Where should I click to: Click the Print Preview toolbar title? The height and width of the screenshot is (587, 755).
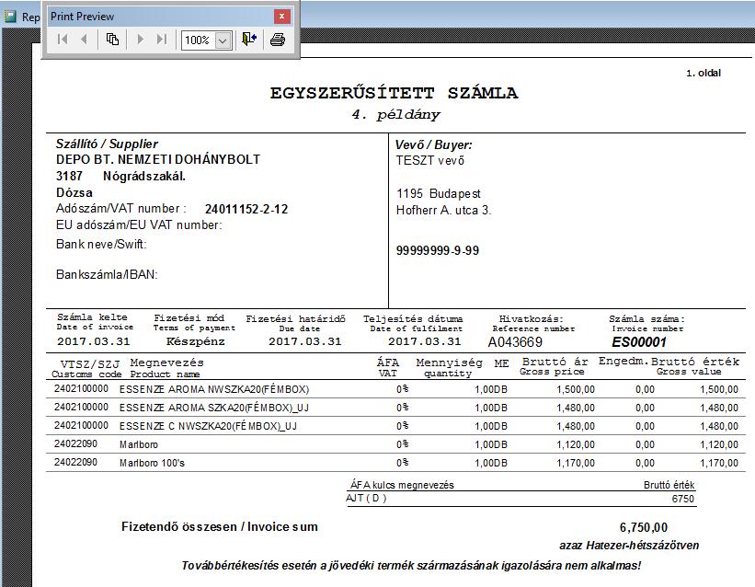[x=83, y=17]
